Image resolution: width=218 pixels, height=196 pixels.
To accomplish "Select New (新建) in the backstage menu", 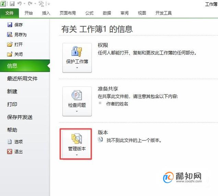I will (x=12, y=91).
